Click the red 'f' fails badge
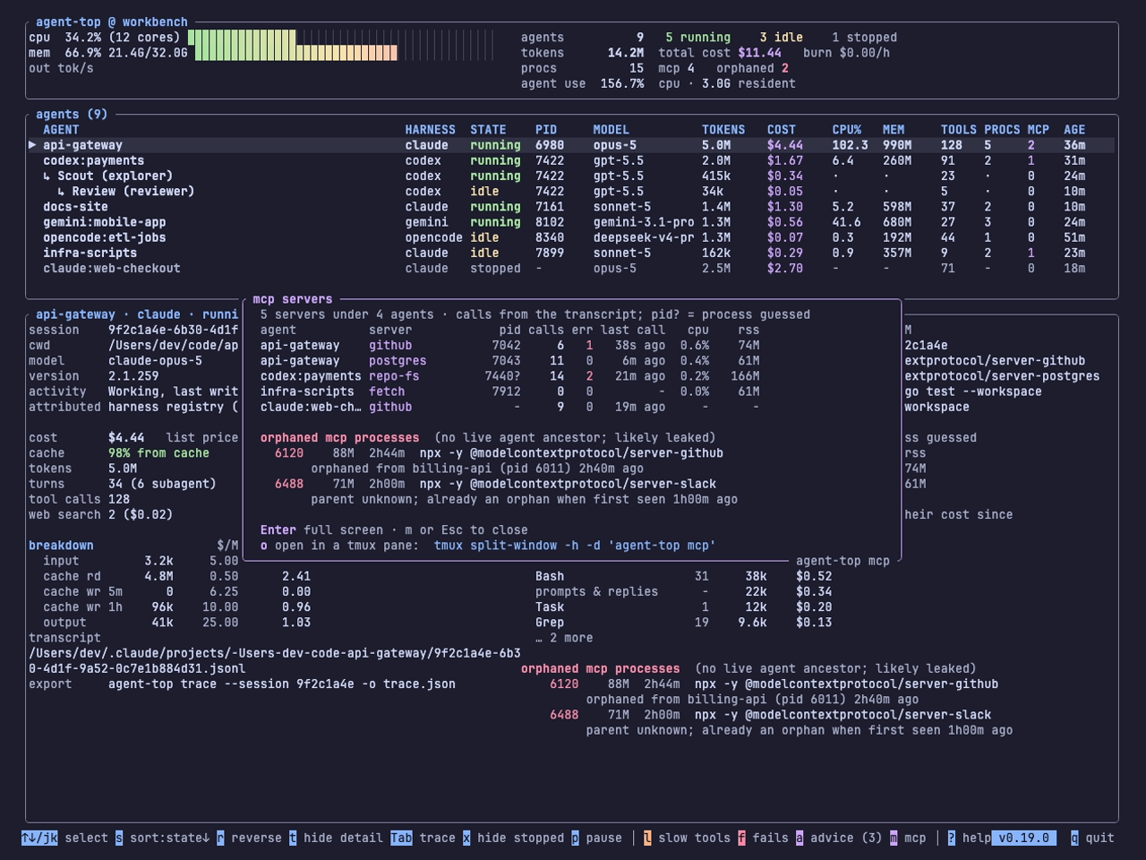This screenshot has width=1146, height=860. (741, 838)
